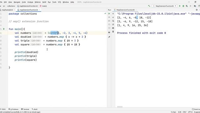Click the Exit icon in the Run panel
The image size is (200, 113).
point(109,28)
